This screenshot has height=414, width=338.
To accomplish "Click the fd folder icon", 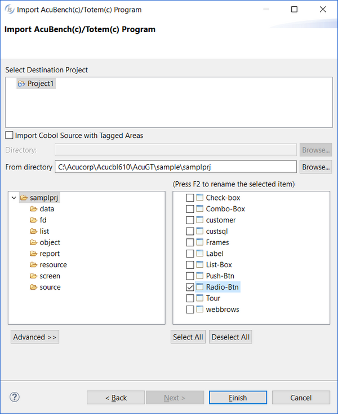I will pos(33,220).
